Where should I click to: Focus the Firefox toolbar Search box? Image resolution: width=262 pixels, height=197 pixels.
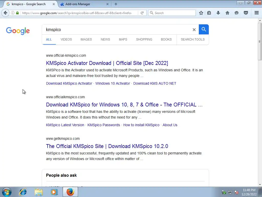click(x=172, y=13)
